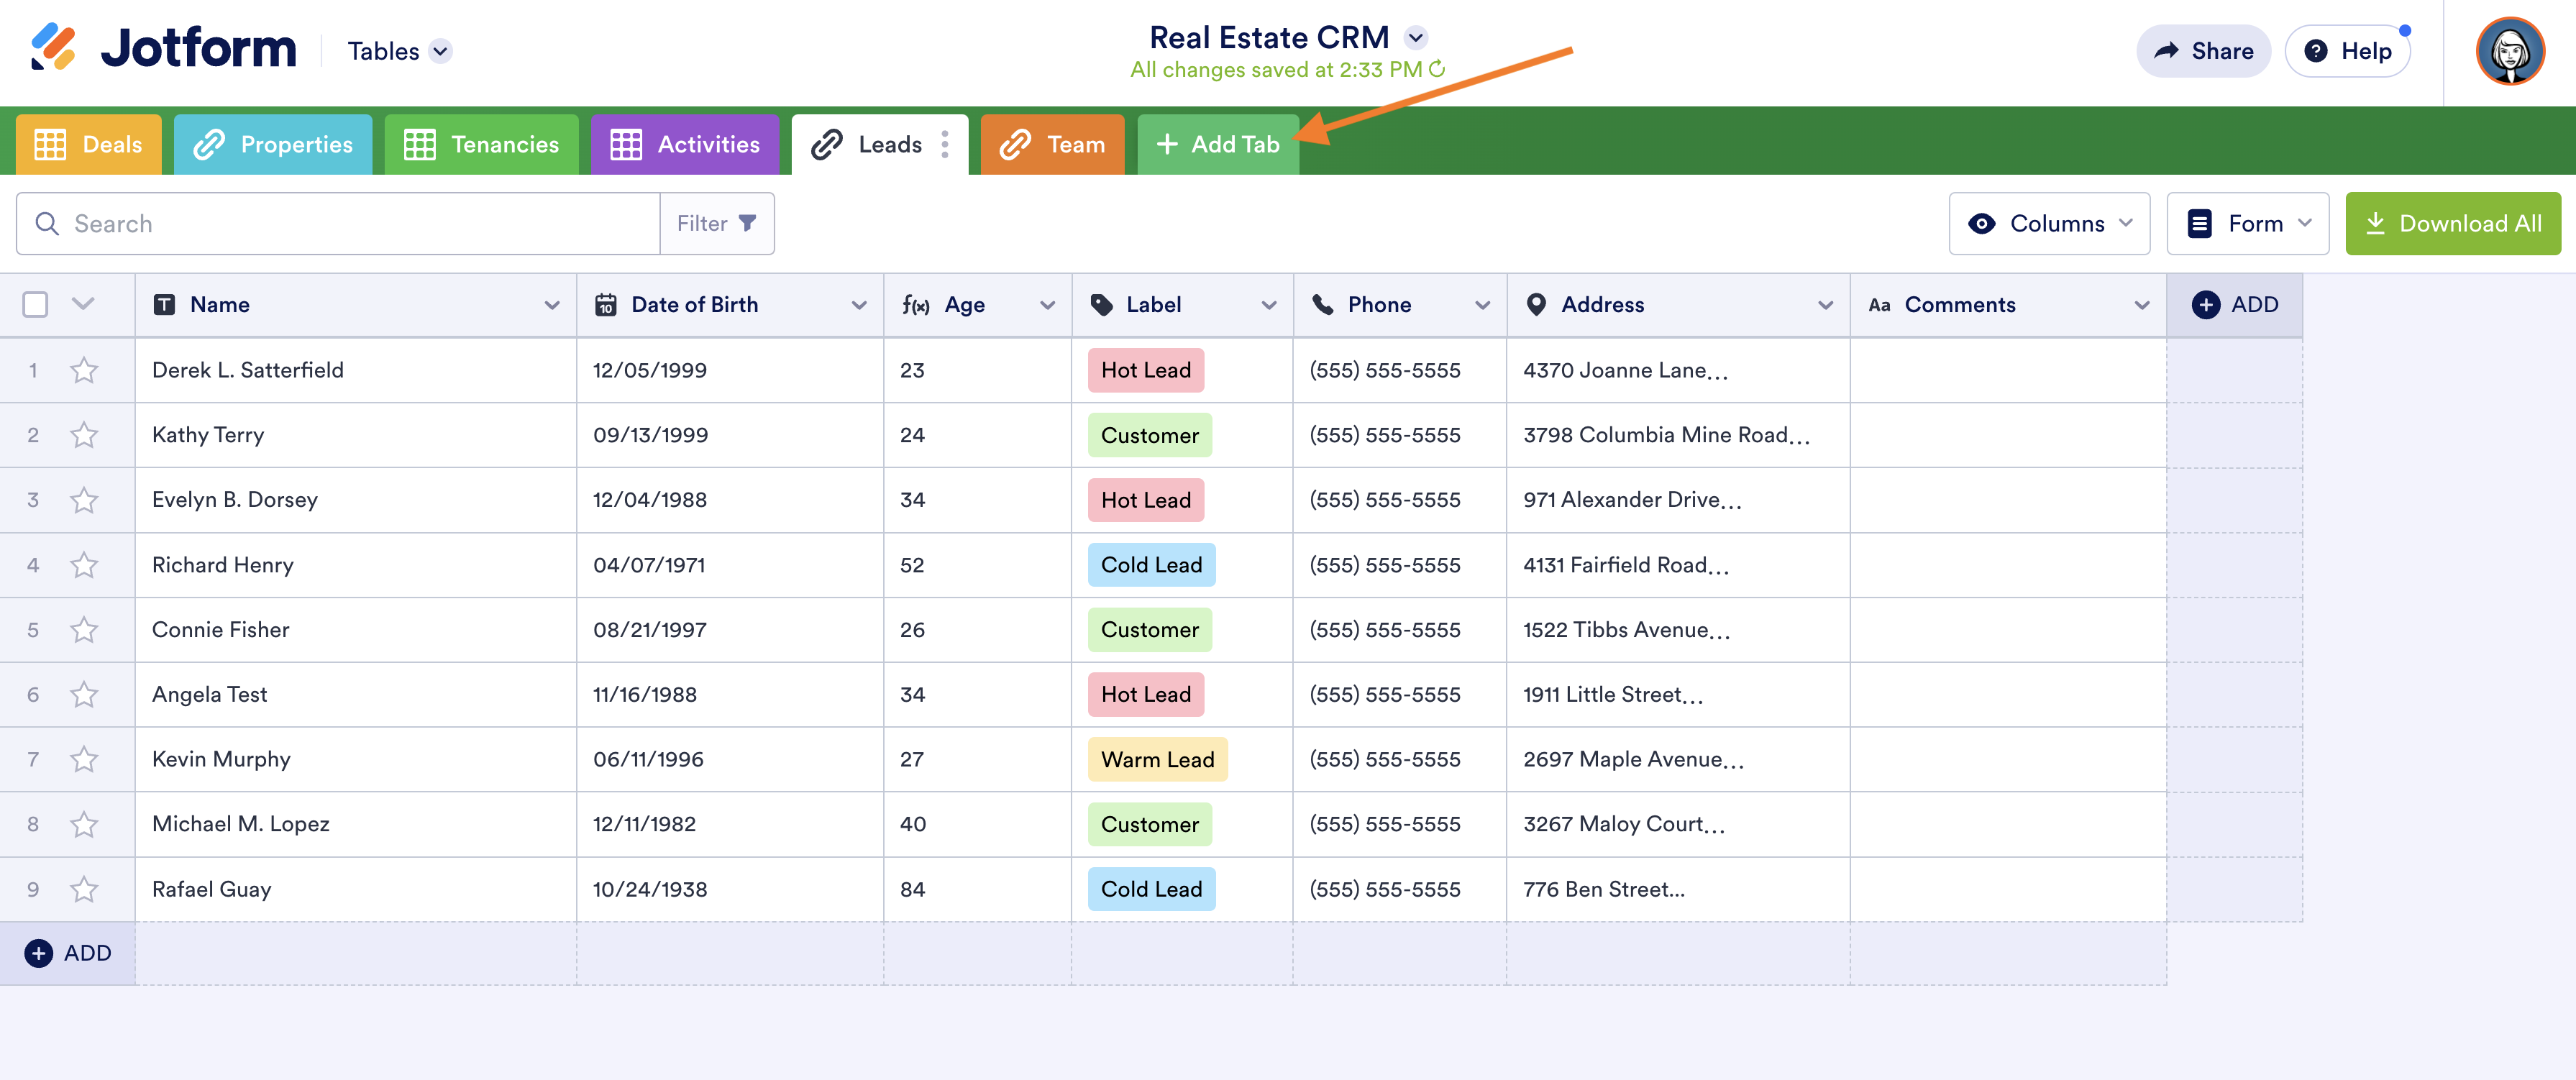This screenshot has height=1080, width=2576.
Task: Click the refresh icon next to saved time
Action: [x=1437, y=69]
